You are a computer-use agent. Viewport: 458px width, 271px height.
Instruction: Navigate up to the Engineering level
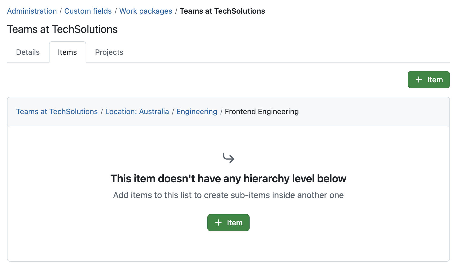tap(197, 111)
